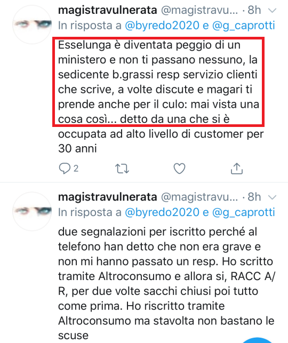Expand options chevron on second tweet
This screenshot has width=288, height=343.
(272, 197)
